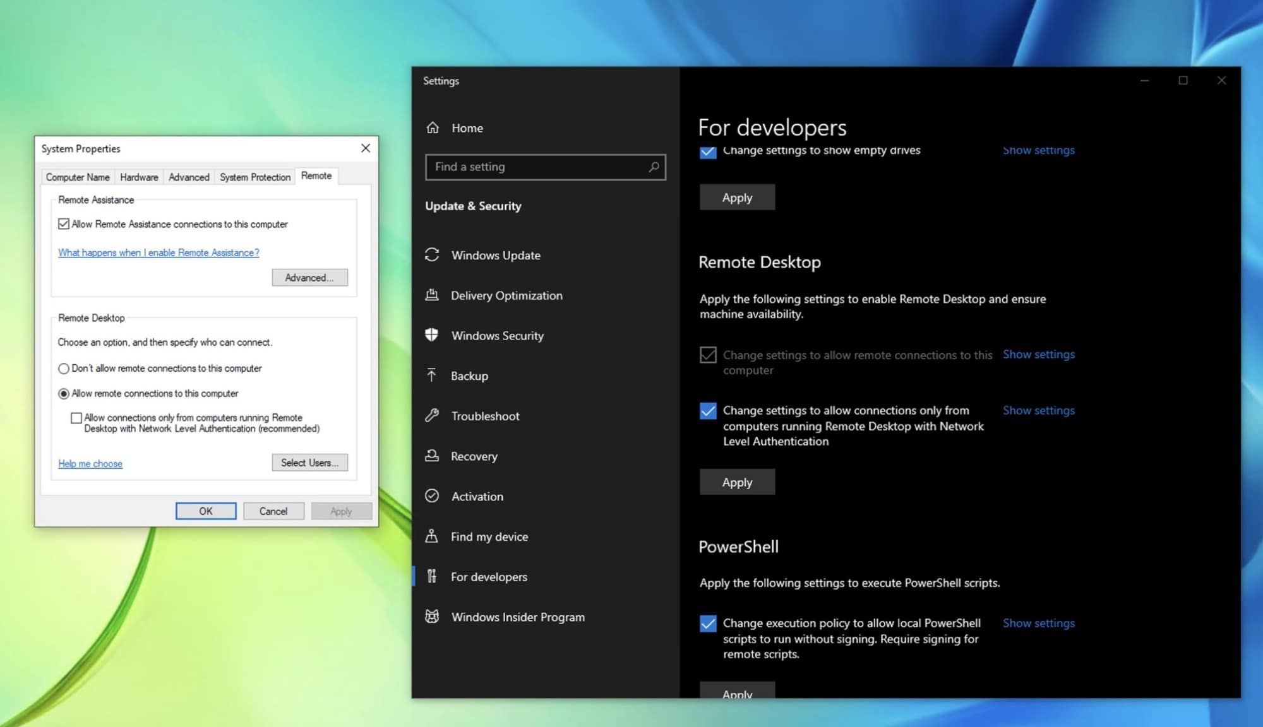Show settings for PowerShell execution policy
The width and height of the screenshot is (1263, 727).
(1038, 624)
